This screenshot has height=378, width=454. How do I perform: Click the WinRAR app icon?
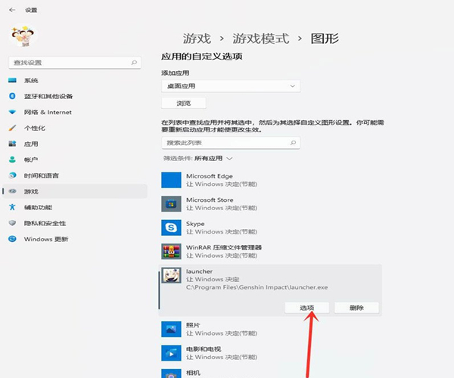tap(171, 251)
